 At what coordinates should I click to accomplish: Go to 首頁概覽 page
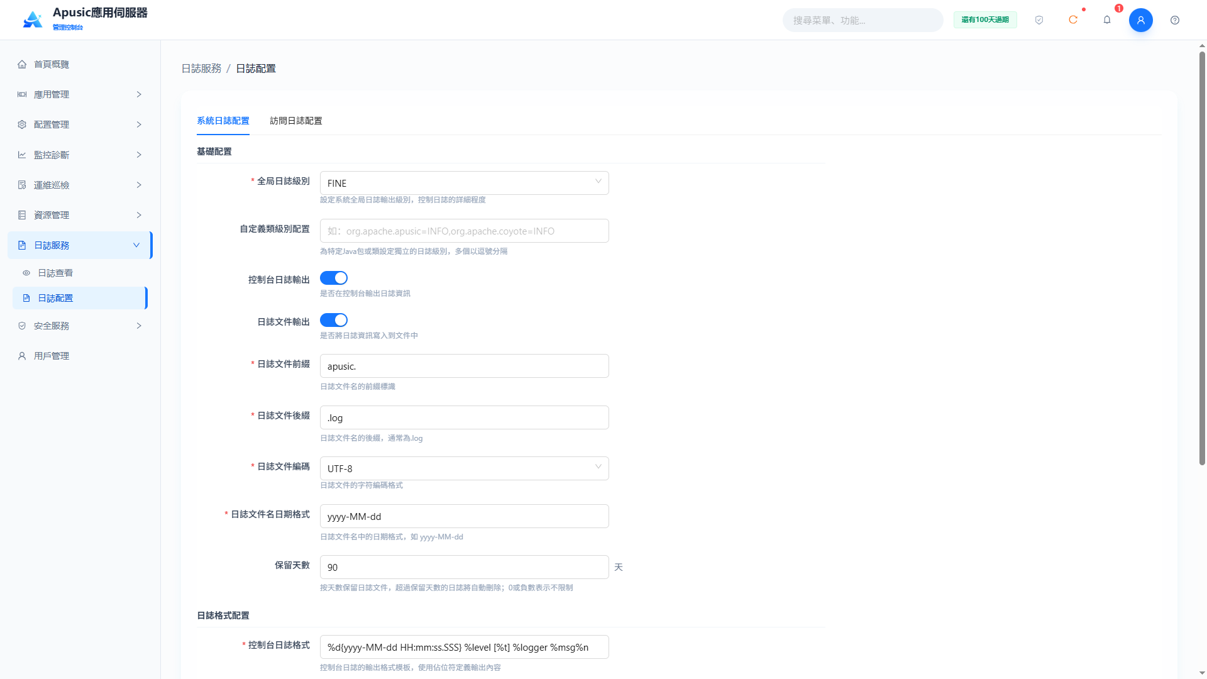[80, 64]
